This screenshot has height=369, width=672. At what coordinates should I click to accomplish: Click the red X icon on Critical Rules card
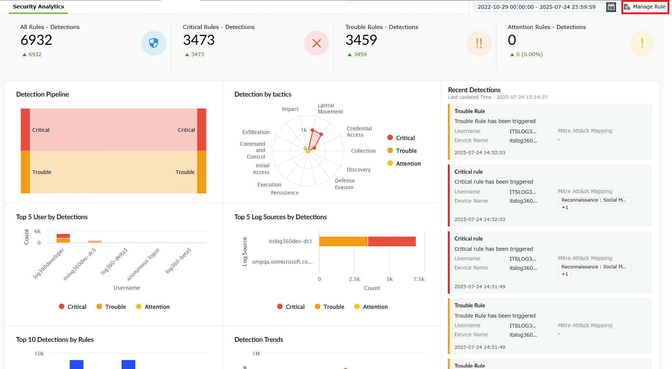click(x=316, y=43)
